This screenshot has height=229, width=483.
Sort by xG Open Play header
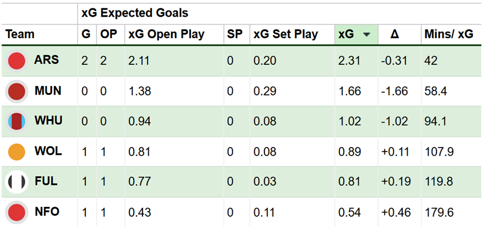(x=166, y=34)
